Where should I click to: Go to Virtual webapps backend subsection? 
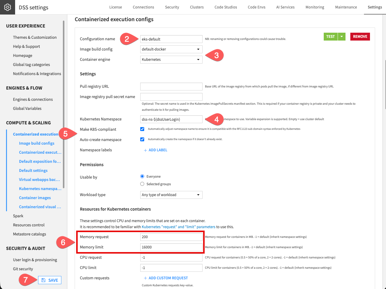(x=40, y=180)
